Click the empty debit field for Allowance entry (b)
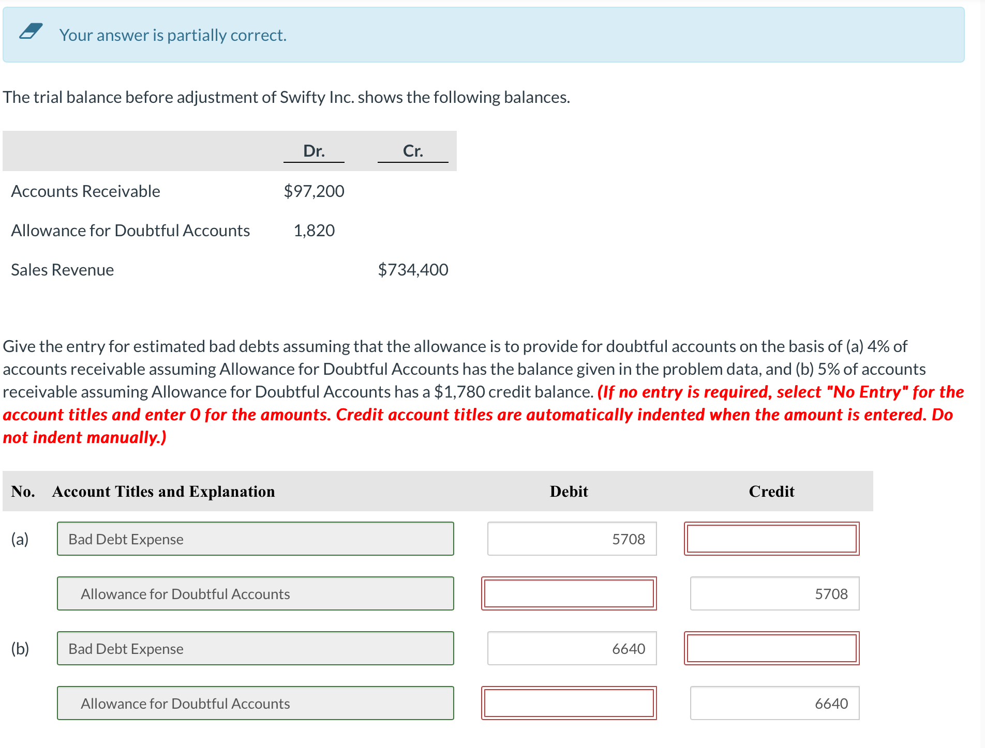Viewport: 985px width, 748px height. [x=569, y=703]
